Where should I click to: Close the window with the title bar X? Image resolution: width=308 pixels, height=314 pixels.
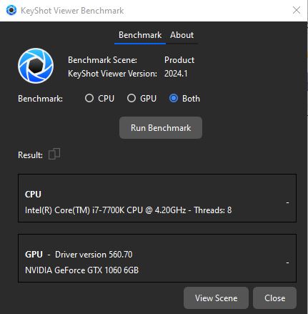click(297, 10)
